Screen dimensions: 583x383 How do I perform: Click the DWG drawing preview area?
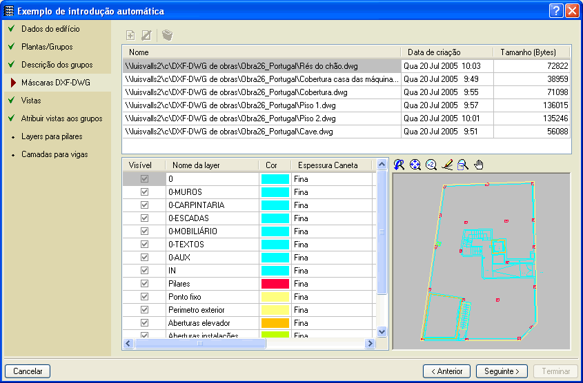[x=482, y=261]
